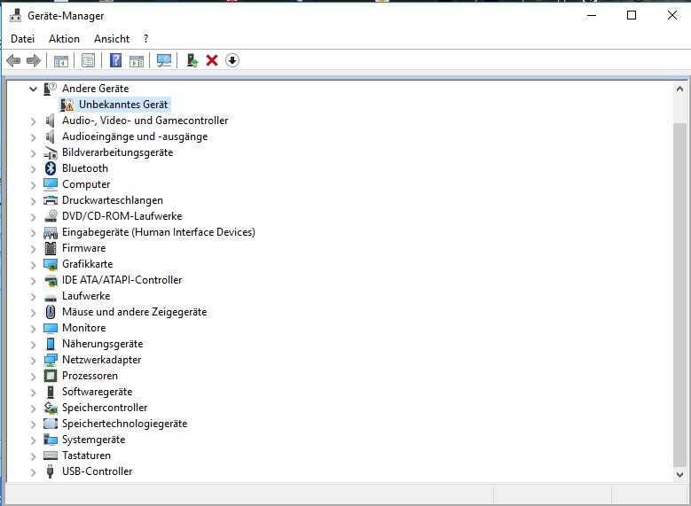
Task: Expand the Laufwerke category chevron
Action: (x=33, y=296)
